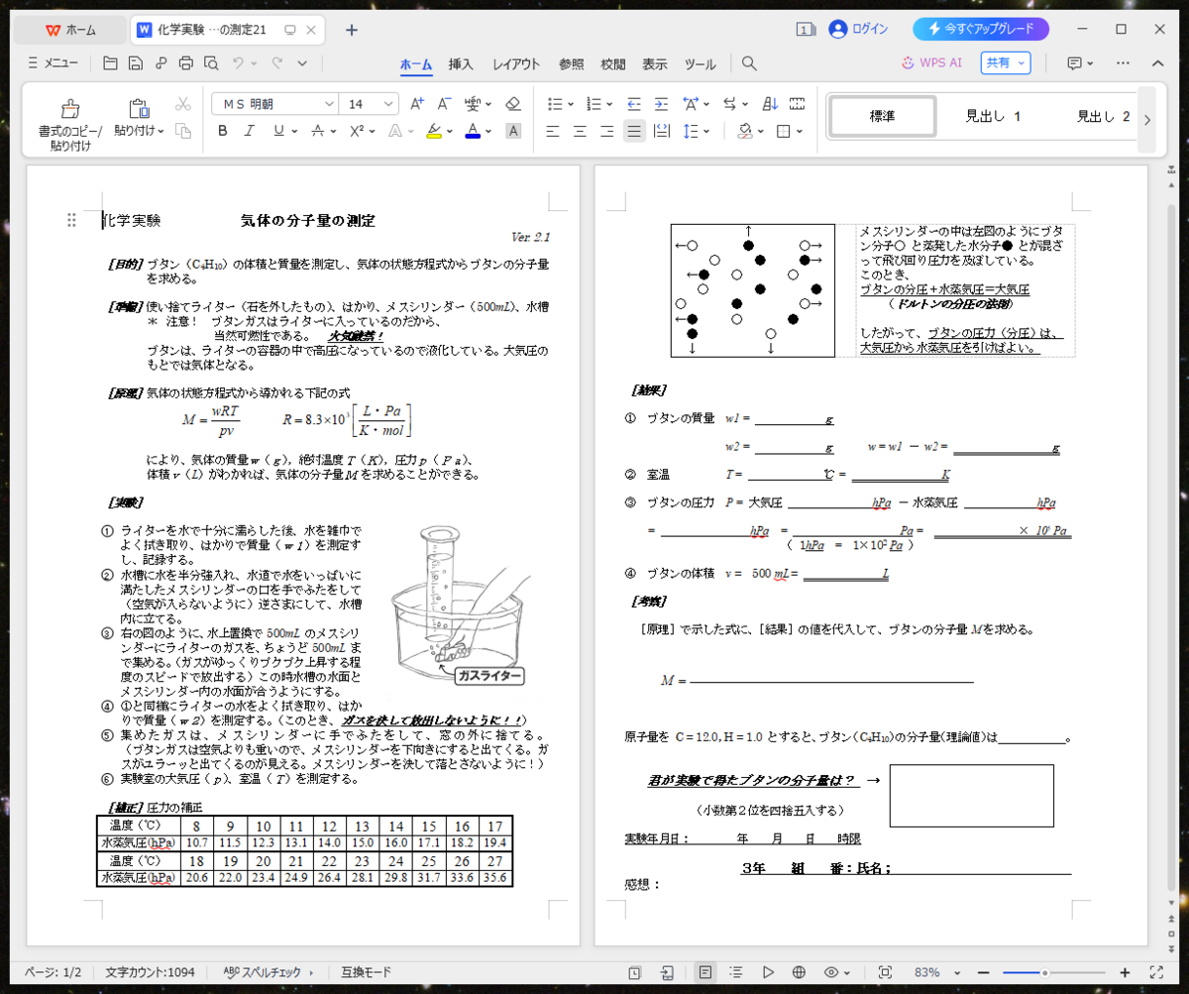Click the format painter brush icon

pos(69,110)
